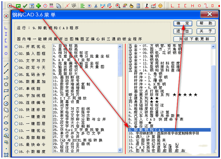Click the green plus accumulate icon

tap(38, 6)
